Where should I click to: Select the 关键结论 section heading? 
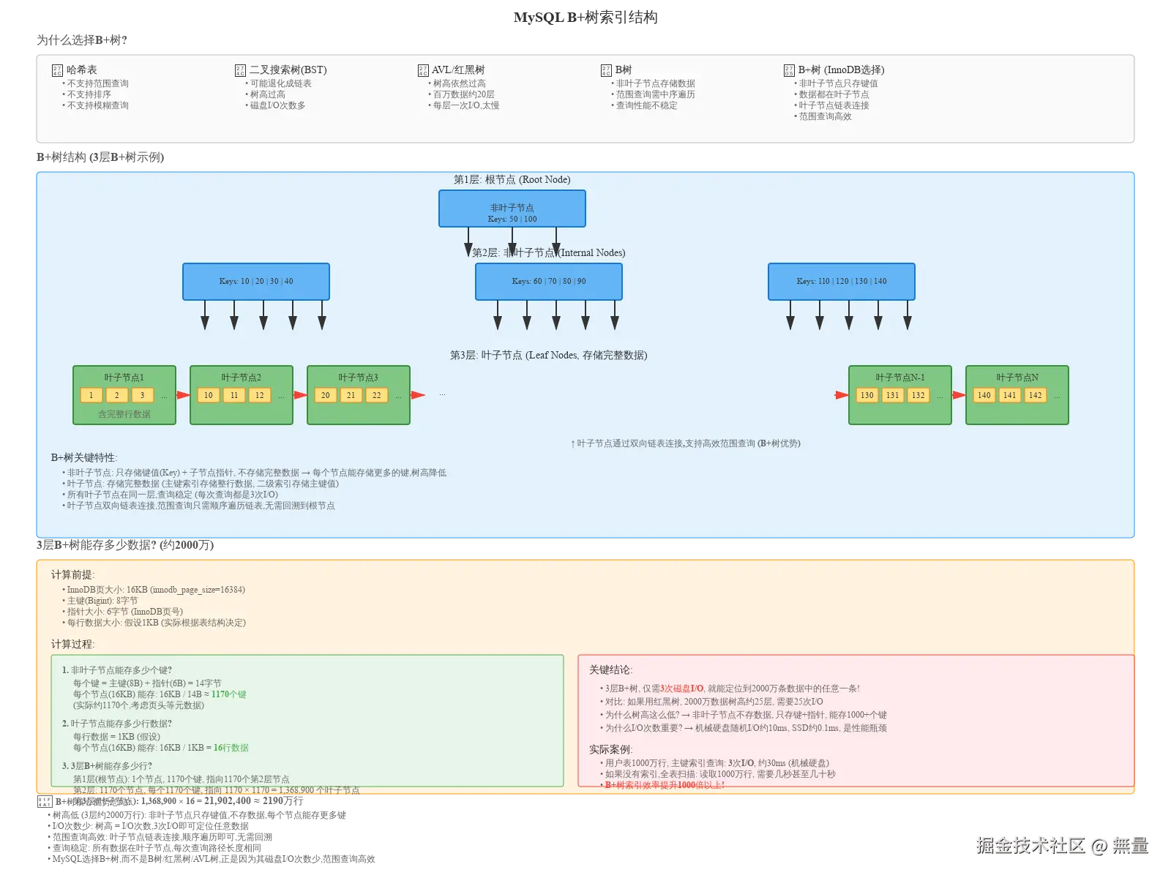610,668
